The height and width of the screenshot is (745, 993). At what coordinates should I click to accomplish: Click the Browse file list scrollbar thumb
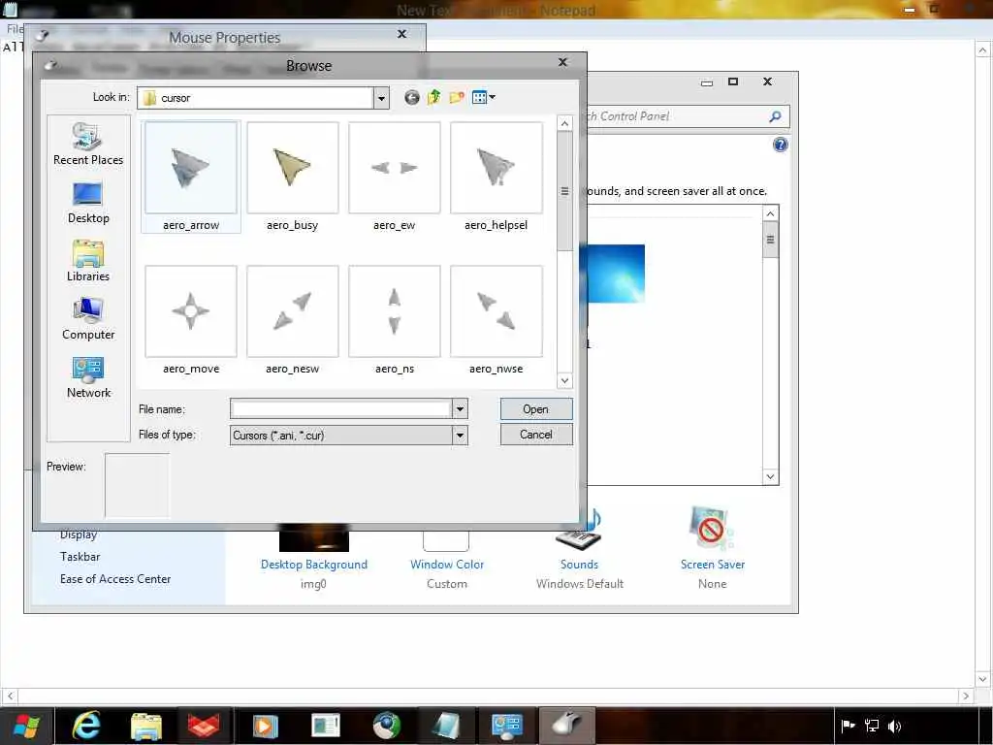point(564,191)
